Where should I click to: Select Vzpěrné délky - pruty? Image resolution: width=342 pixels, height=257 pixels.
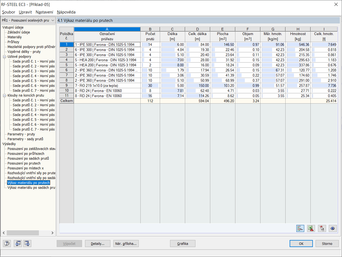[24, 52]
